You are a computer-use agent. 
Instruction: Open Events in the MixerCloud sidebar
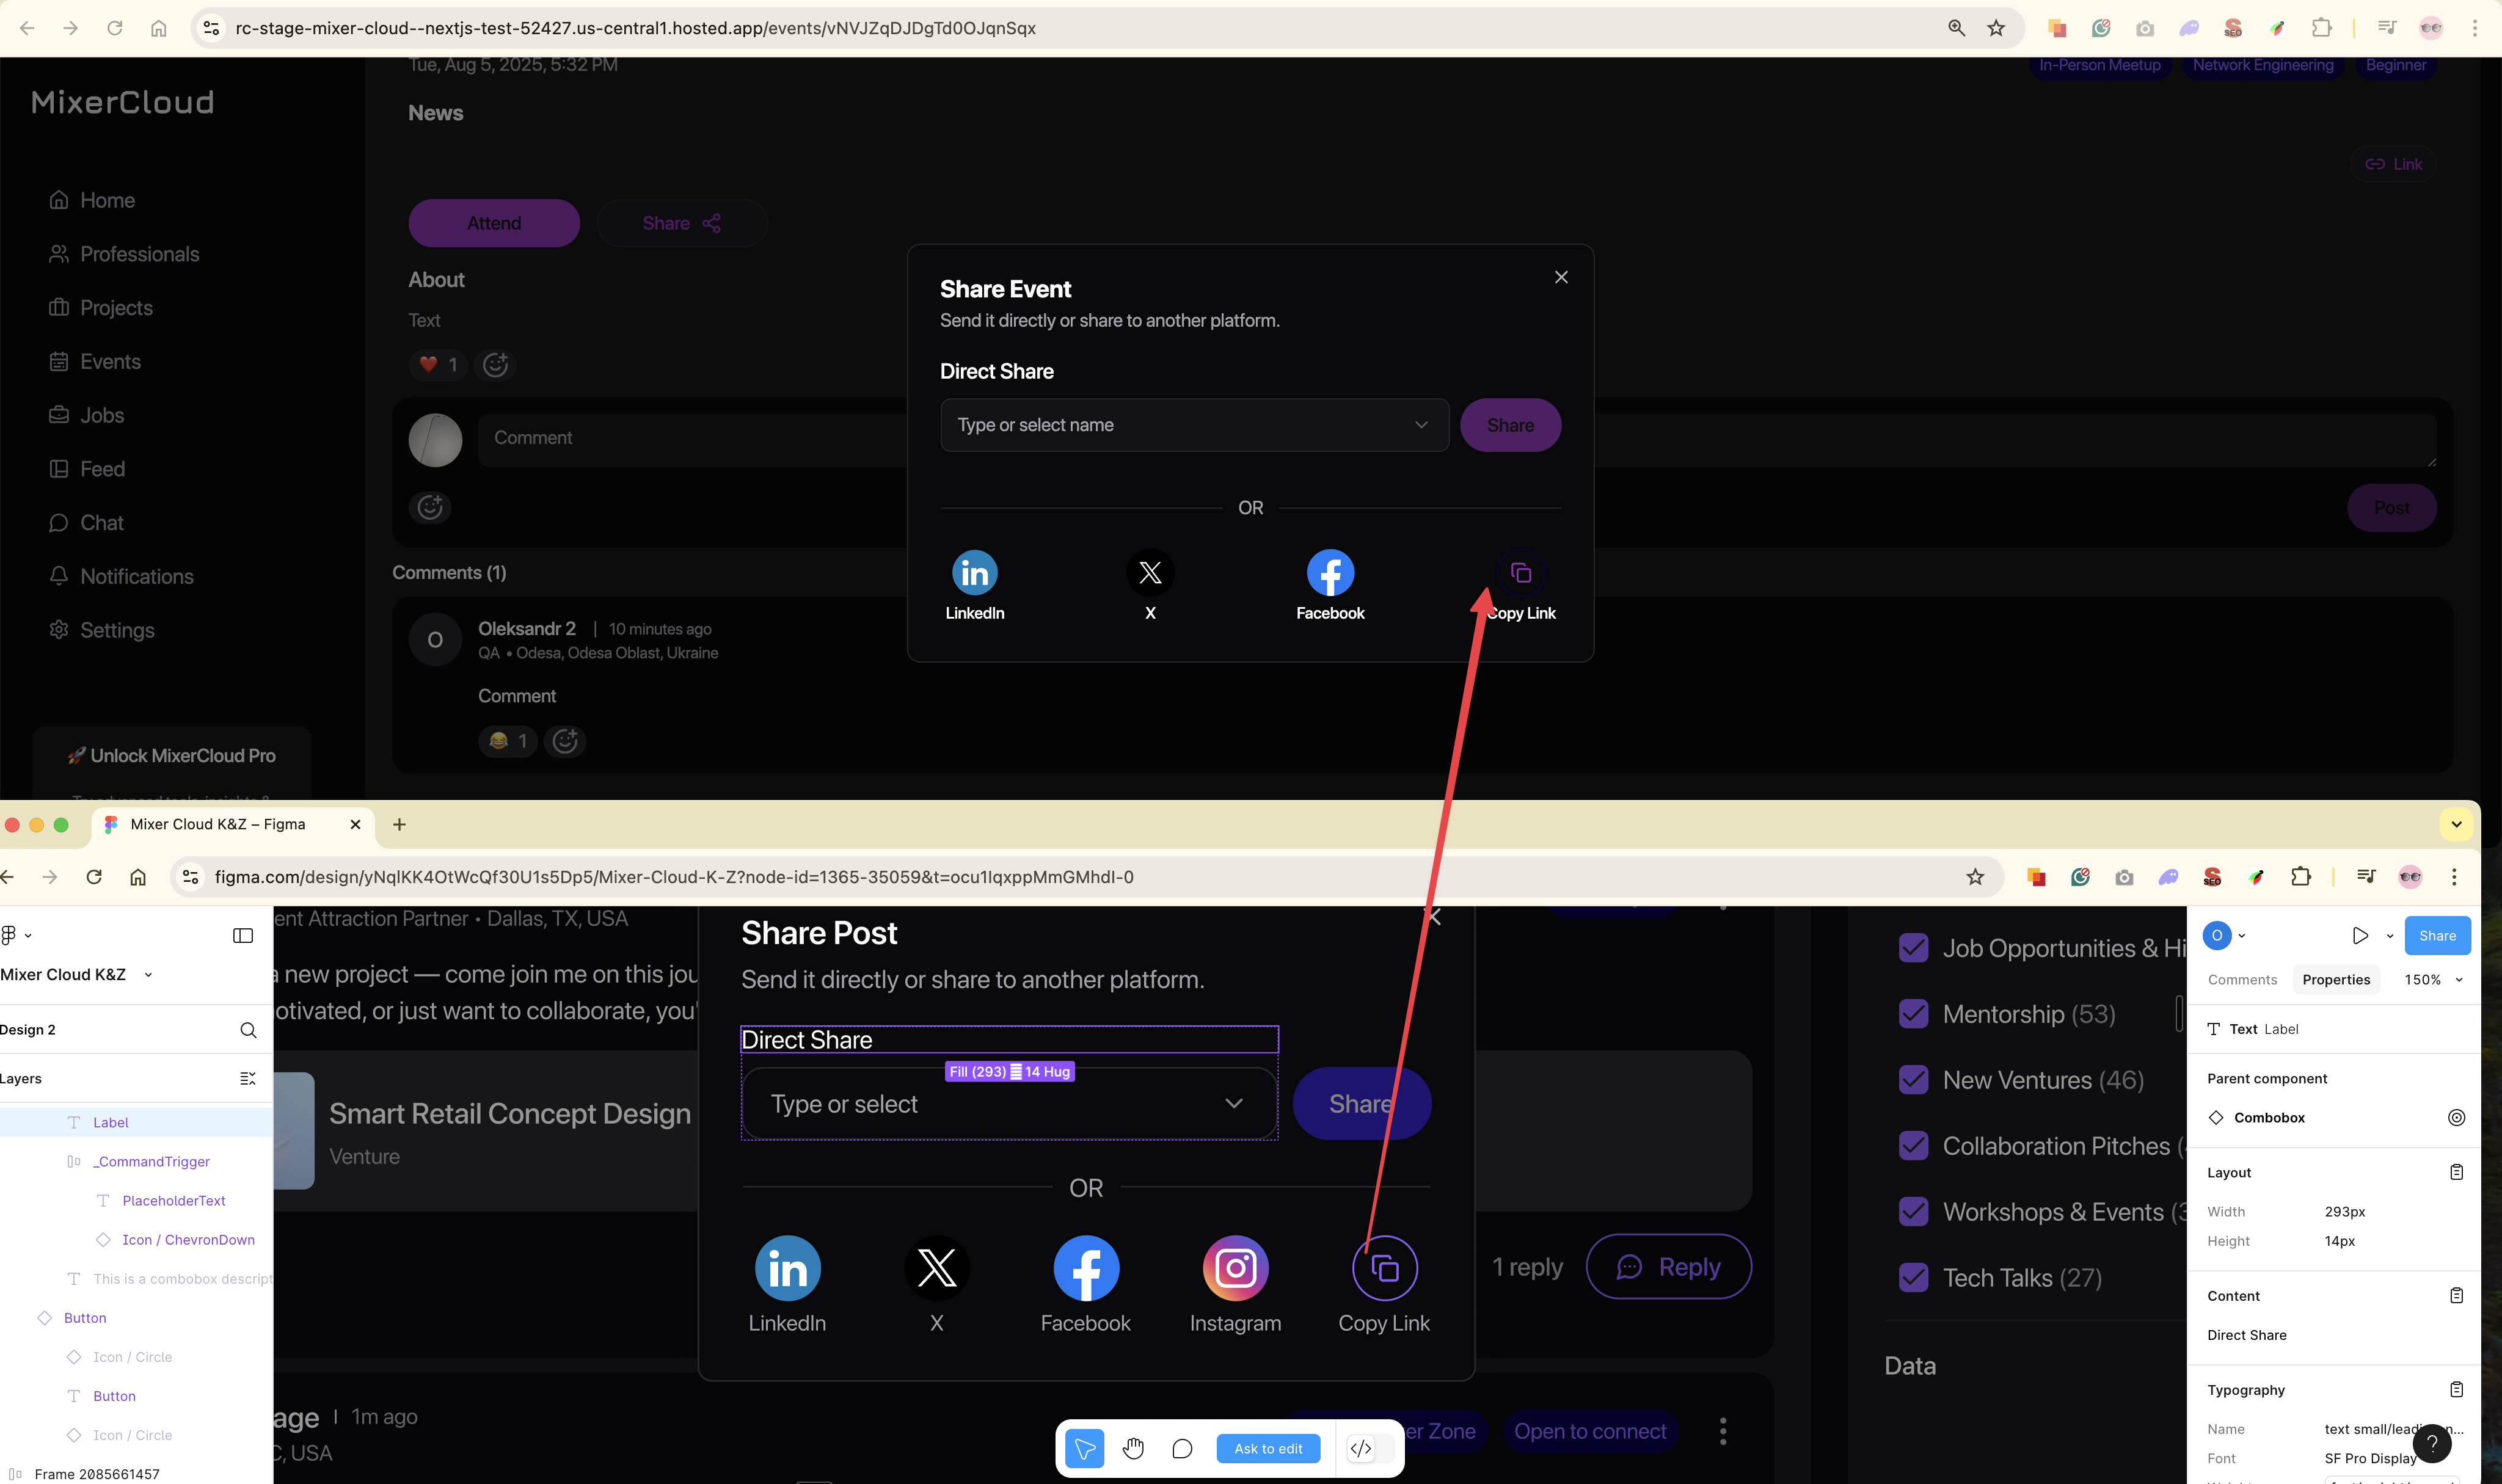(x=110, y=362)
